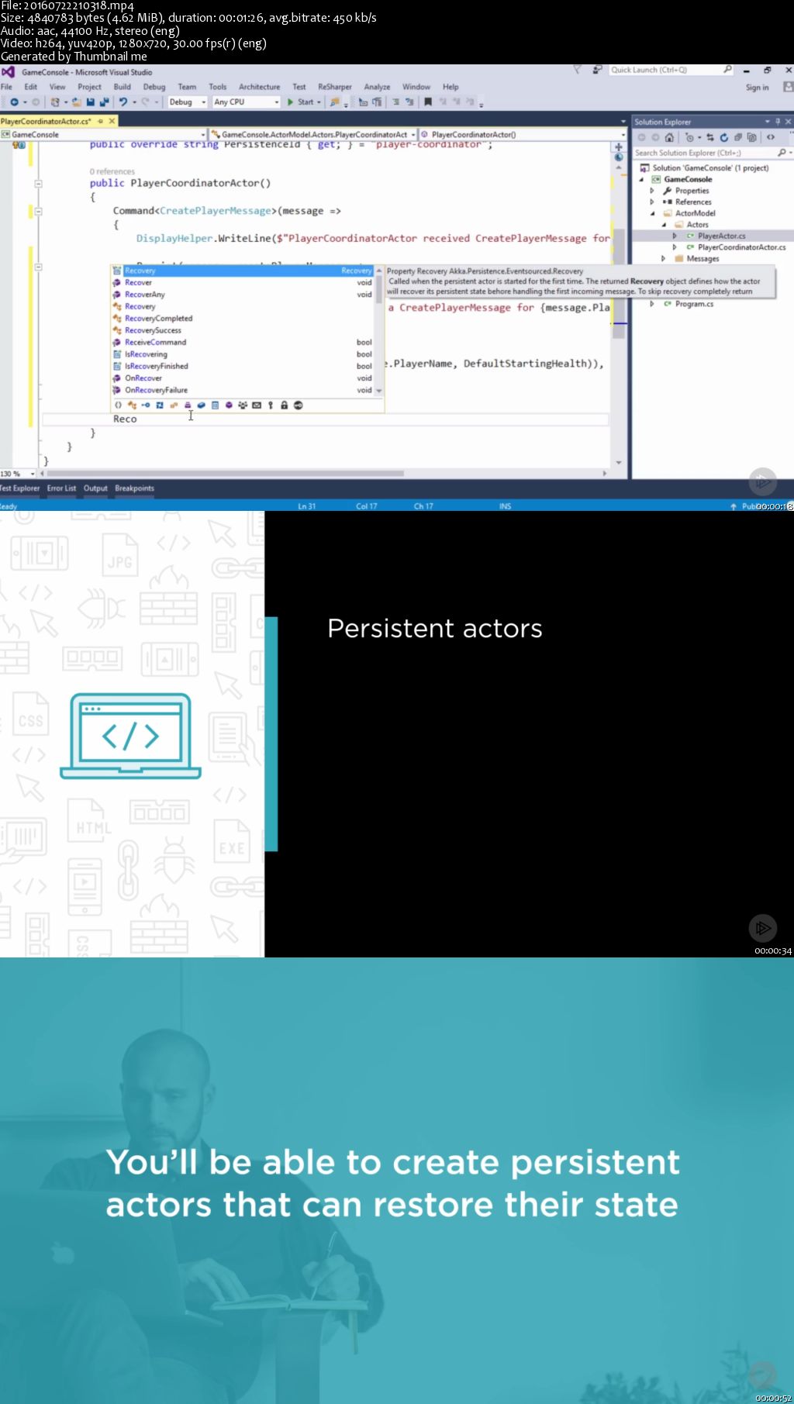Open the Breakpoints tab
Image resolution: width=794 pixels, height=1404 pixels.
[x=134, y=488]
